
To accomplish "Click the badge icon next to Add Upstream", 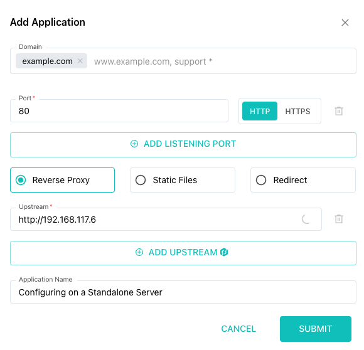I will point(224,252).
